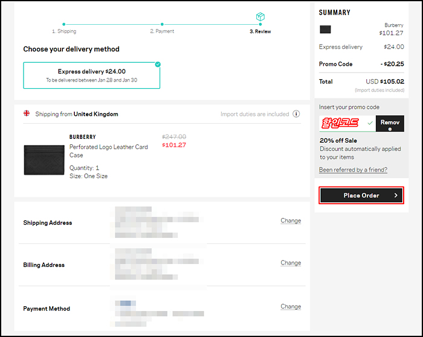Remove the applied promo code

[x=390, y=123]
